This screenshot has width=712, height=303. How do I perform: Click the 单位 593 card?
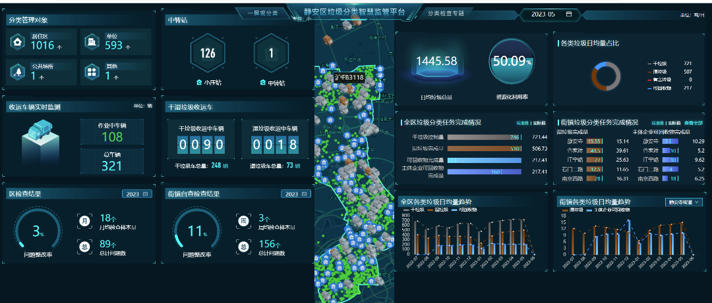[116, 41]
